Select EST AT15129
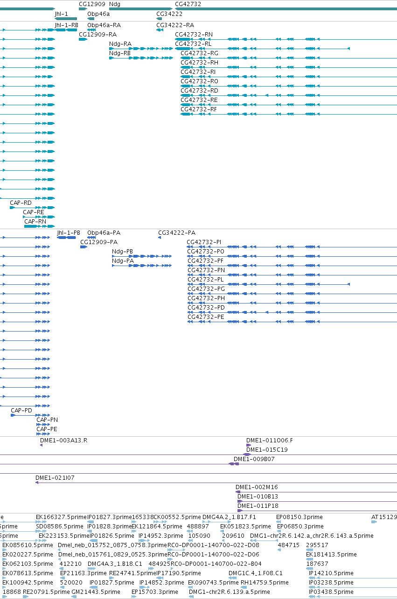This screenshot has width=397, height=599. (384, 517)
